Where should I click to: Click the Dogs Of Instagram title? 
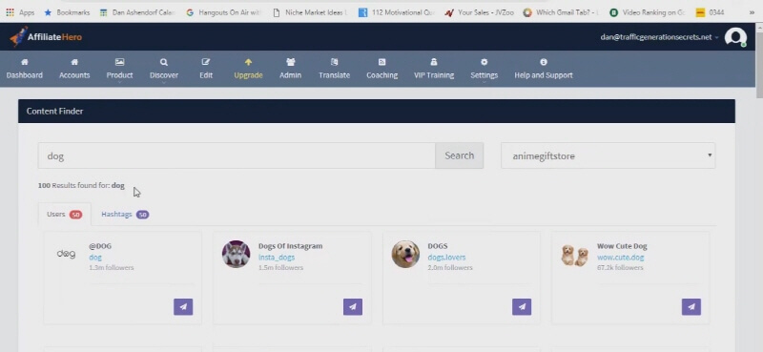290,246
